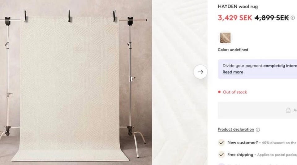Viewport: 297px width, 165px height.
Task: Click the checkmark icon beside Free shipping
Action: click(222, 154)
